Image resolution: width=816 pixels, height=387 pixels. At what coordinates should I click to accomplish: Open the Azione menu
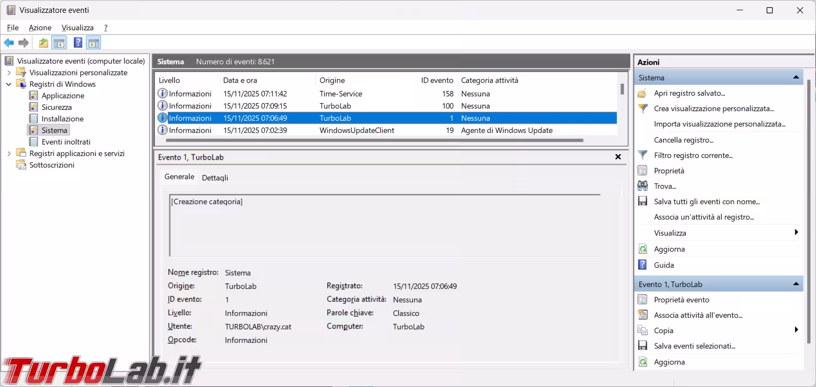(x=40, y=28)
